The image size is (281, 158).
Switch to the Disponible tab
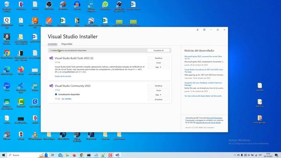click(67, 44)
